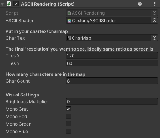Click the Char Count value field
The image size is (160, 138).
coord(112,81)
